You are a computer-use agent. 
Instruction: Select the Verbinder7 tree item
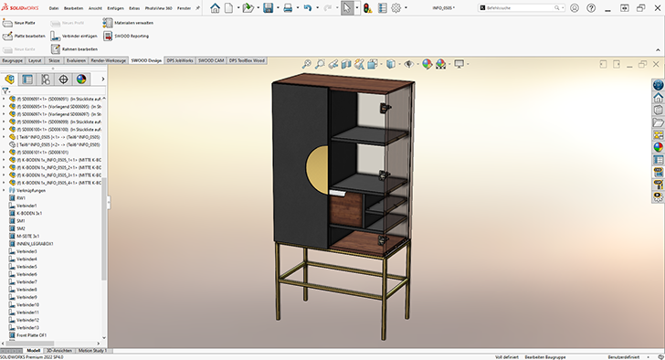pos(26,282)
